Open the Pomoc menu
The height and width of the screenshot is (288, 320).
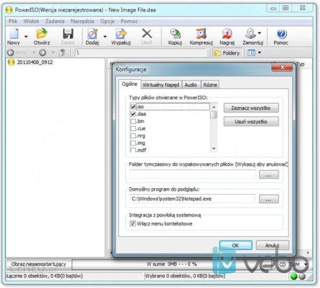click(x=129, y=21)
